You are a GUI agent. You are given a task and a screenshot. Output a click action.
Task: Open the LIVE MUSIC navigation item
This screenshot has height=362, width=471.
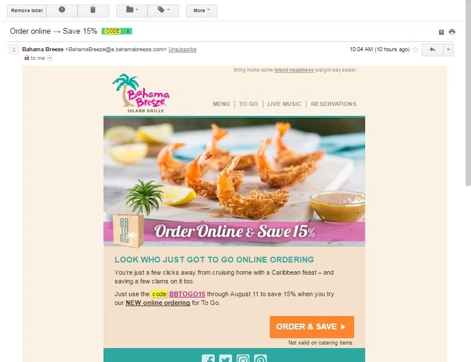pos(284,104)
